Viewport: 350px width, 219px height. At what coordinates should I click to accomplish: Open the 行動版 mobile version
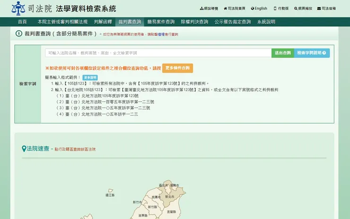pos(281,8)
